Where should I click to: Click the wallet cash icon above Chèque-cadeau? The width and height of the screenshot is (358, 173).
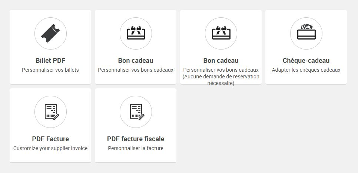pyautogui.click(x=306, y=31)
